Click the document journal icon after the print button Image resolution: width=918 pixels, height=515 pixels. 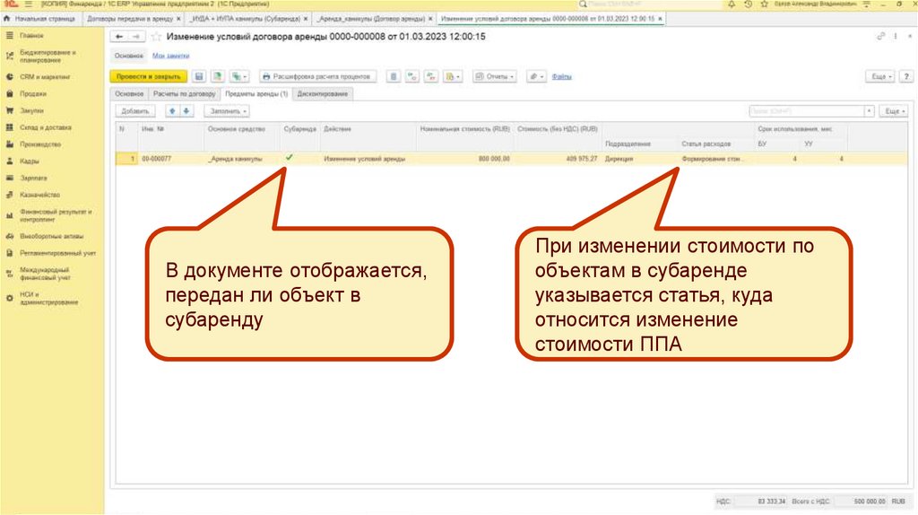[x=394, y=77]
